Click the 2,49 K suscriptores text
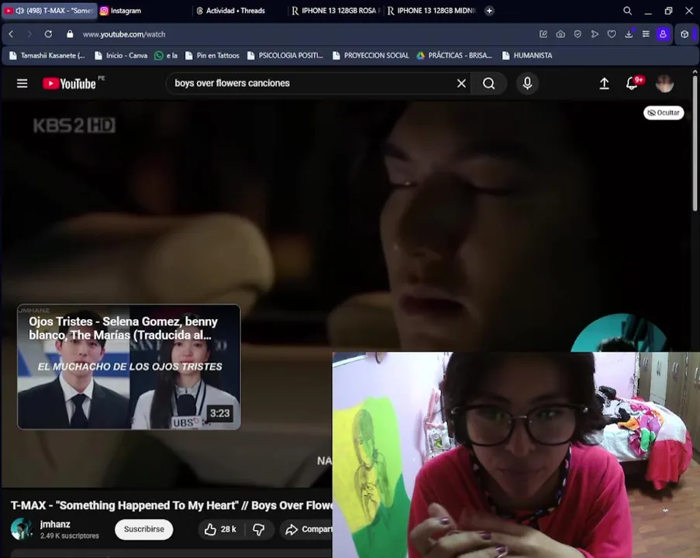 click(x=70, y=536)
